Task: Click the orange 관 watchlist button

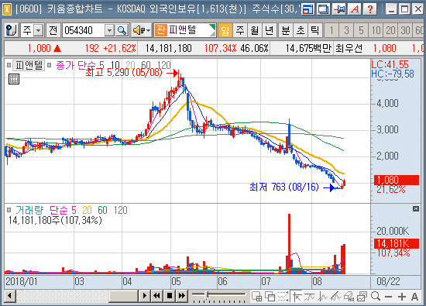Action: [161, 30]
